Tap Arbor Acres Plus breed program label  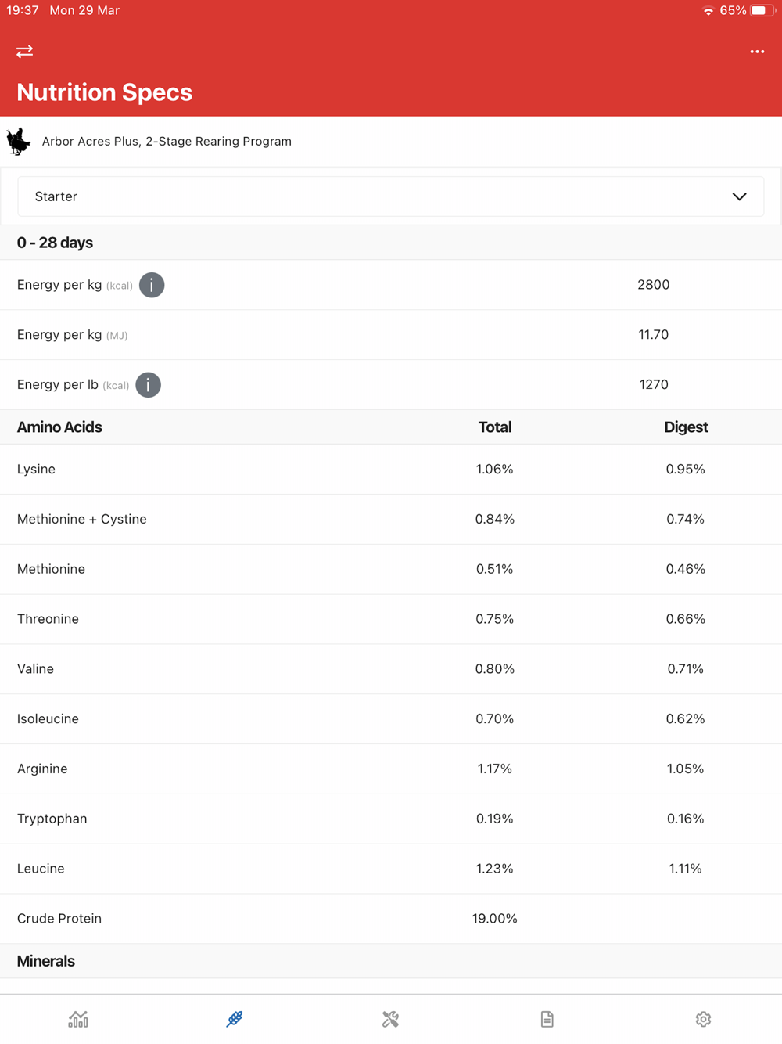tap(167, 142)
